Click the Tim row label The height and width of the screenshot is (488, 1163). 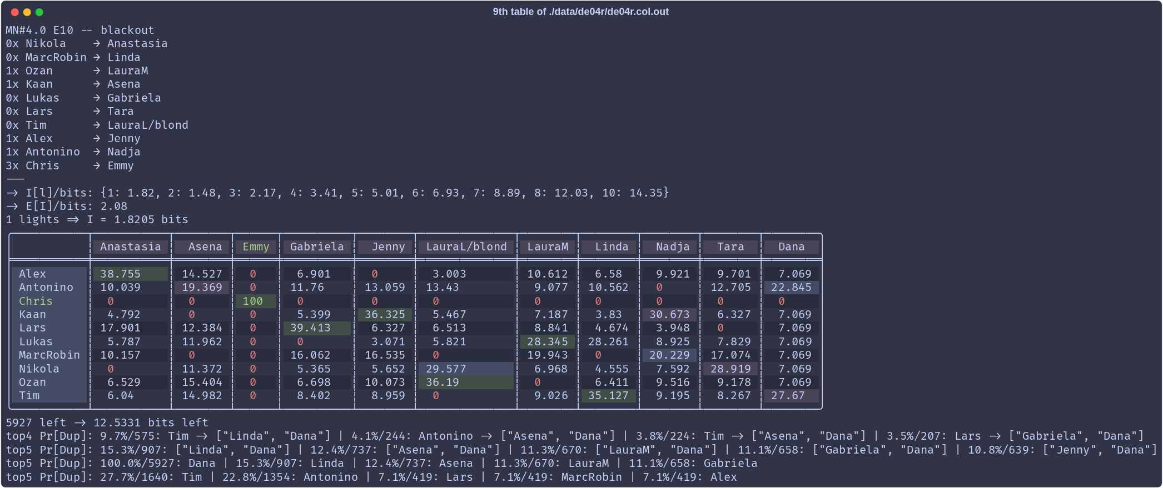coord(49,395)
